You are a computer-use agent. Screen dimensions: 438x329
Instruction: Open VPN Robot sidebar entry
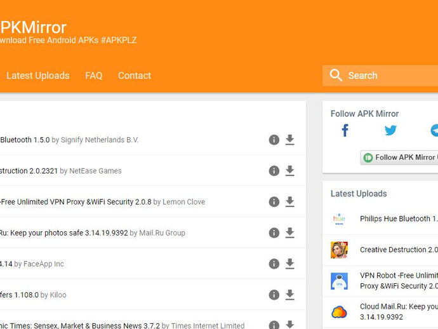(399, 281)
